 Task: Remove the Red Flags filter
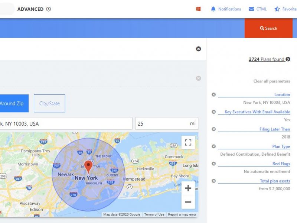(213, 164)
